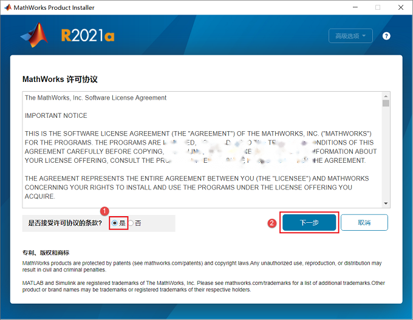Screen dimensions: 413x320
Task: Select the 是 radio button
Action: 115,223
